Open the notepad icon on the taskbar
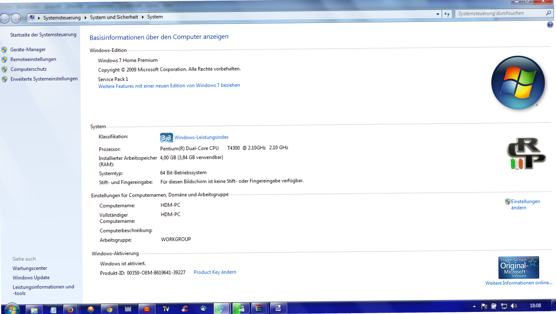556x314 pixels. coord(53,309)
